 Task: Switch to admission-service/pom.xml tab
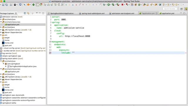[122, 13]
